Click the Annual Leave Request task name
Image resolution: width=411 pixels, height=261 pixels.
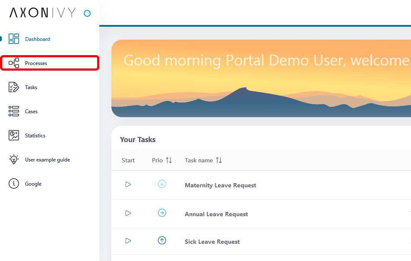[216, 214]
